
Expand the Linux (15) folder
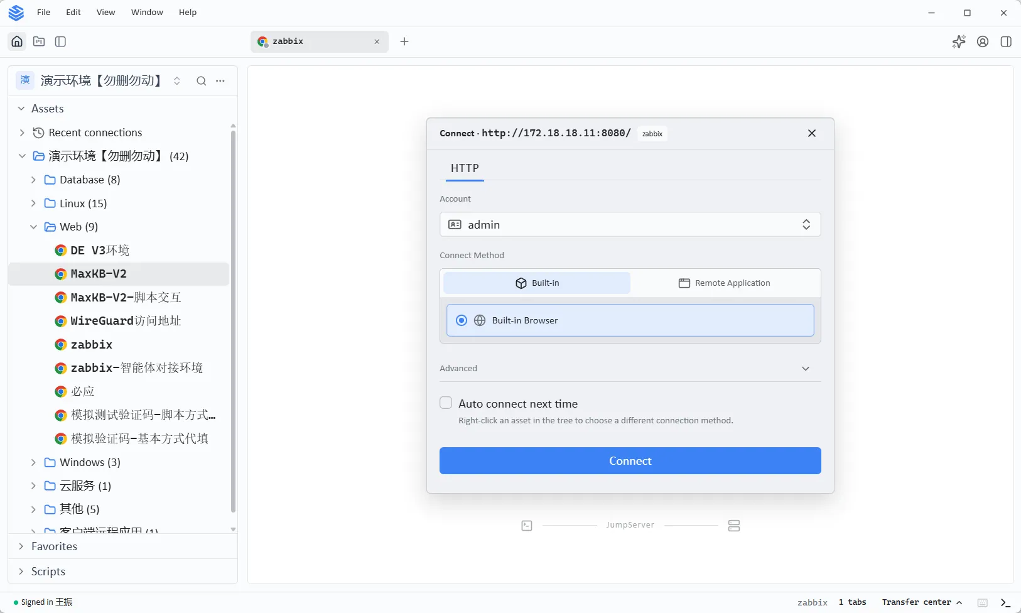(34, 203)
